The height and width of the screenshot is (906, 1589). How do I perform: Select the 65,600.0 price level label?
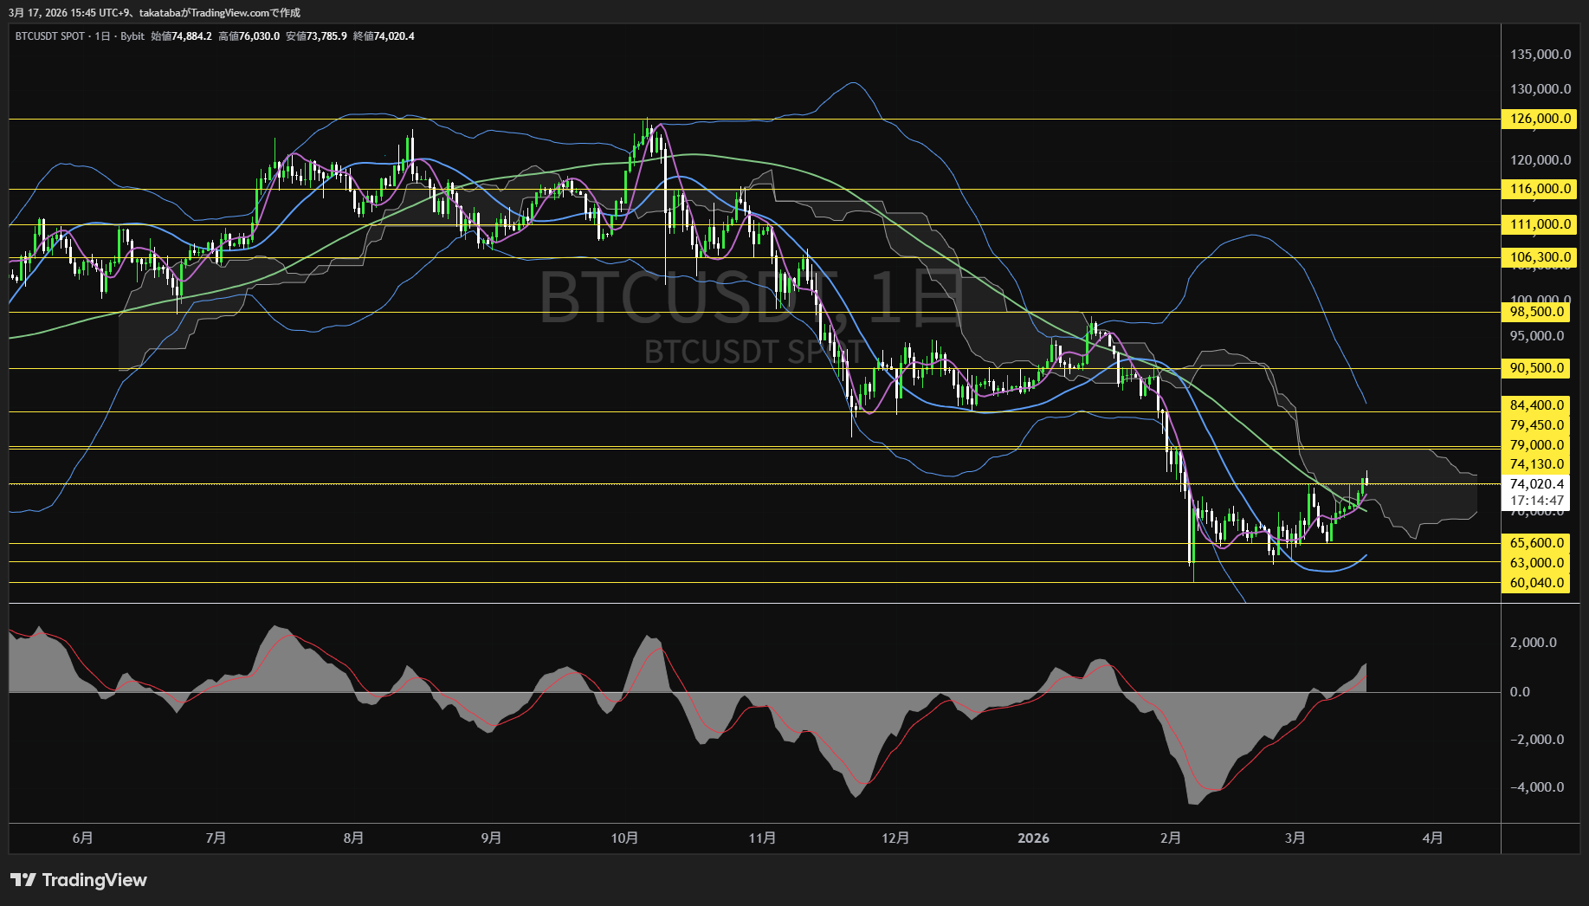(1537, 543)
